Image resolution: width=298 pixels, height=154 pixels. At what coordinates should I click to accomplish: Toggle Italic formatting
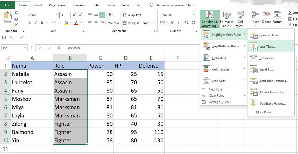click(36, 23)
